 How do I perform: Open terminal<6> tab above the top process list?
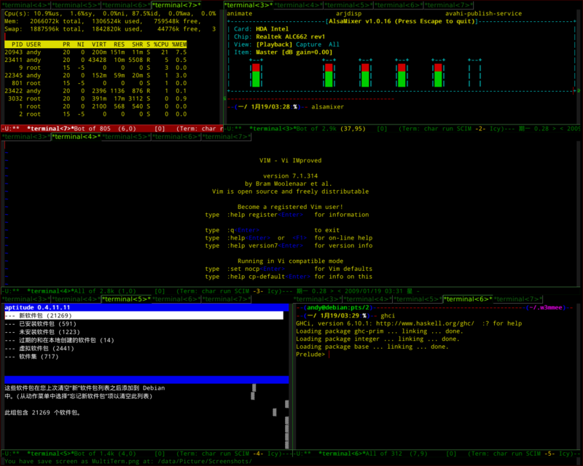click(126, 5)
